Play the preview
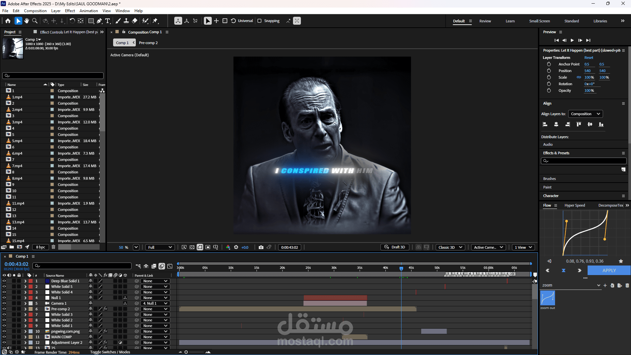The width and height of the screenshot is (631, 355). click(x=572, y=40)
